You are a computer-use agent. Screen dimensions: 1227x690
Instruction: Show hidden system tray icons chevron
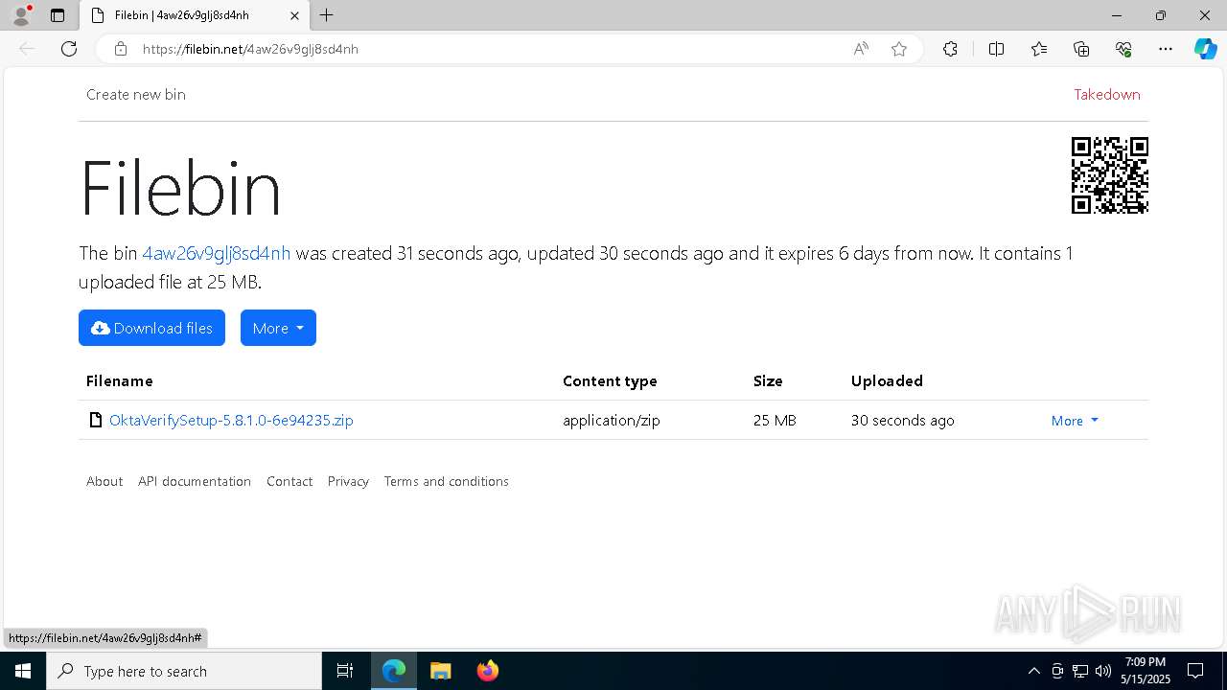[1033, 671]
